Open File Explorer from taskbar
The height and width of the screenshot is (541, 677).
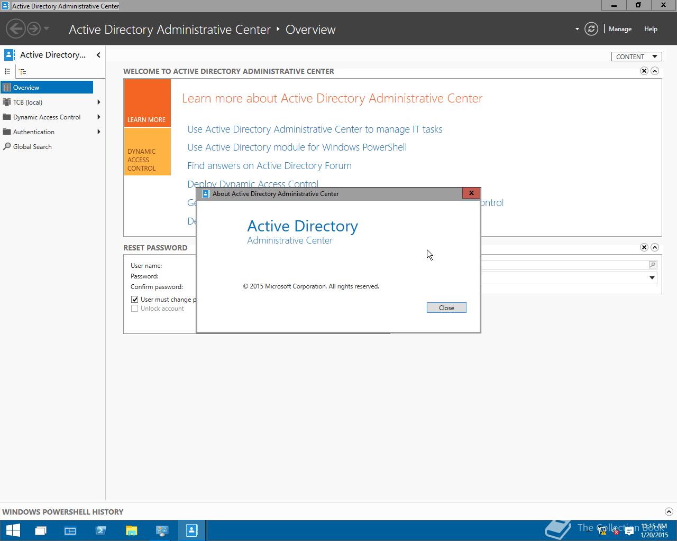(x=131, y=530)
